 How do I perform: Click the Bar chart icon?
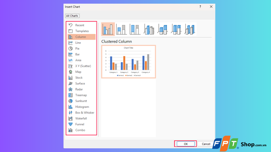[x=70, y=54]
